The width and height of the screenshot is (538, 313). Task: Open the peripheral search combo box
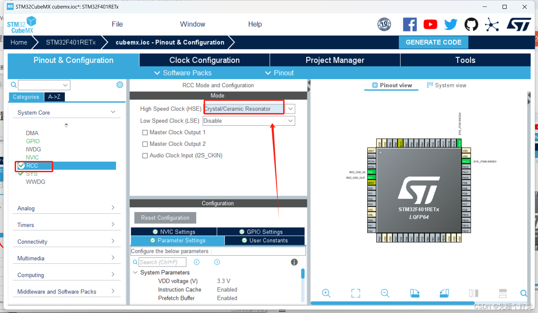[44, 85]
